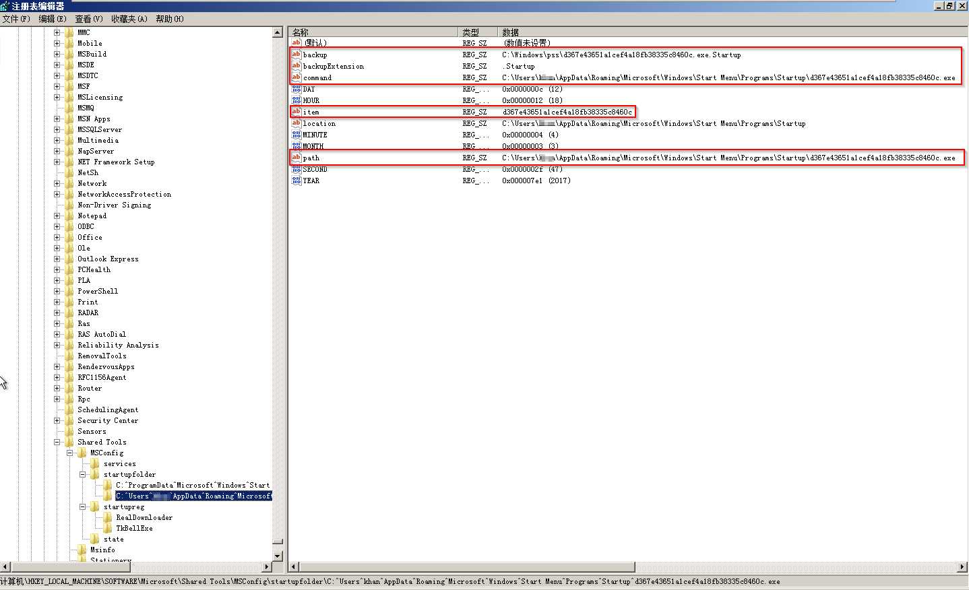Open the 编辑(E) menu
Viewport: 969px width, 590px height.
(x=53, y=19)
